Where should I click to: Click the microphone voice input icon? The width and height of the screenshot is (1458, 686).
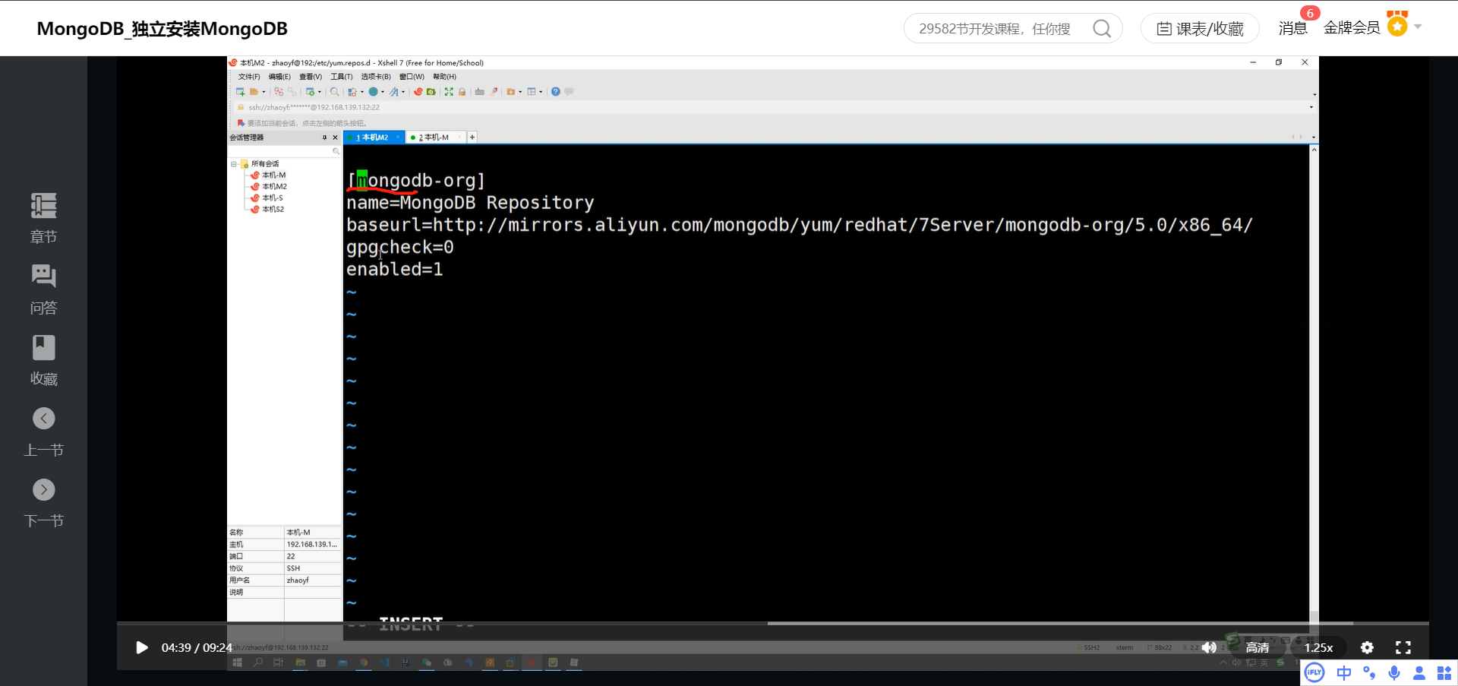pyautogui.click(x=1394, y=672)
